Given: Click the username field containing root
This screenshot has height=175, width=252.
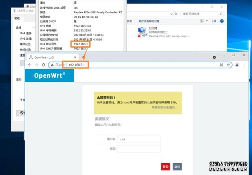Looking at the screenshot, I should click(x=139, y=139).
